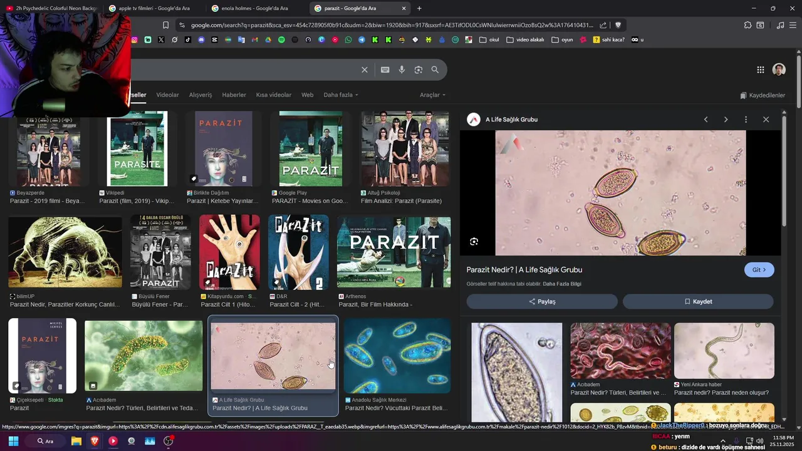Open the Brave Shields lion icon
This screenshot has width=802, height=451.
pos(618,25)
